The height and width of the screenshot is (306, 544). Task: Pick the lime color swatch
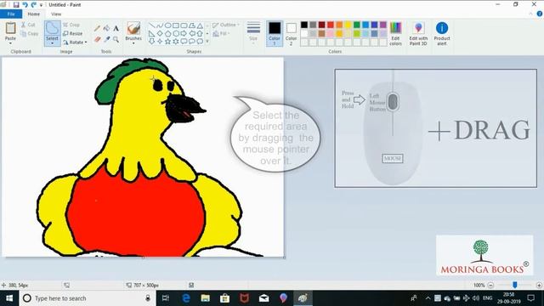[357, 34]
